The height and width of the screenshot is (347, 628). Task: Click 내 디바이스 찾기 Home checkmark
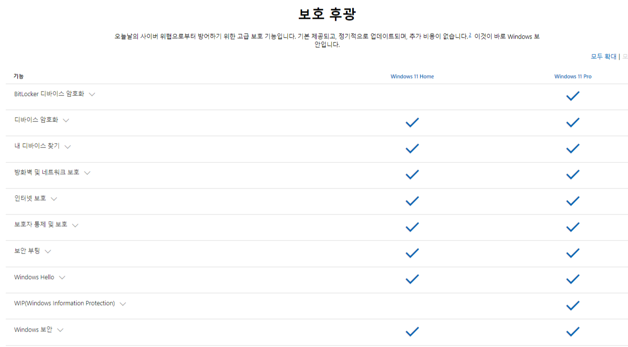(412, 148)
